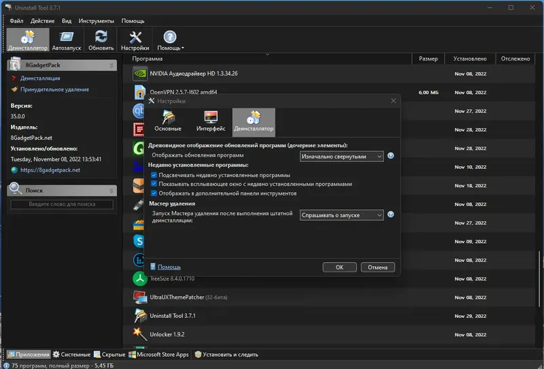Open Настройки from the main toolbar
Screen dimensions: 544x369
tap(135, 40)
